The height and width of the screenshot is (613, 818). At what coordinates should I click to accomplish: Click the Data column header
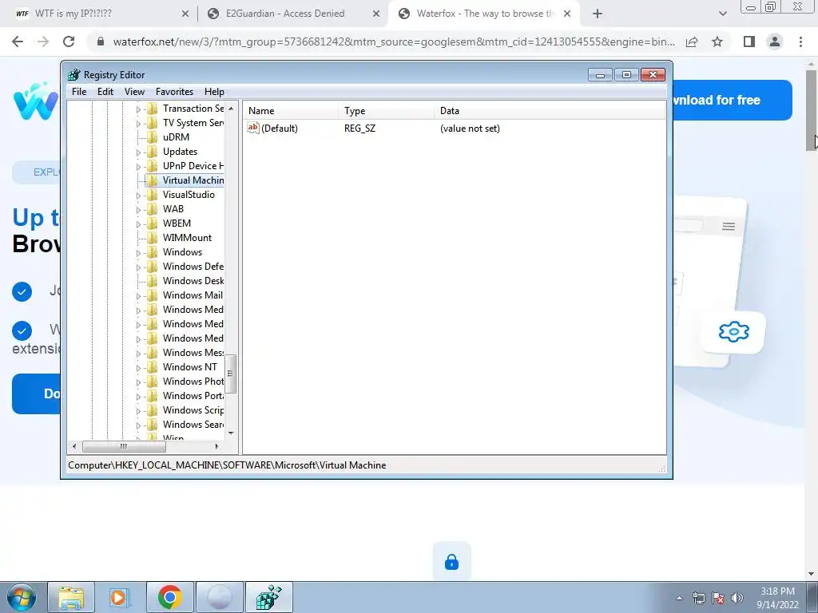click(x=550, y=110)
